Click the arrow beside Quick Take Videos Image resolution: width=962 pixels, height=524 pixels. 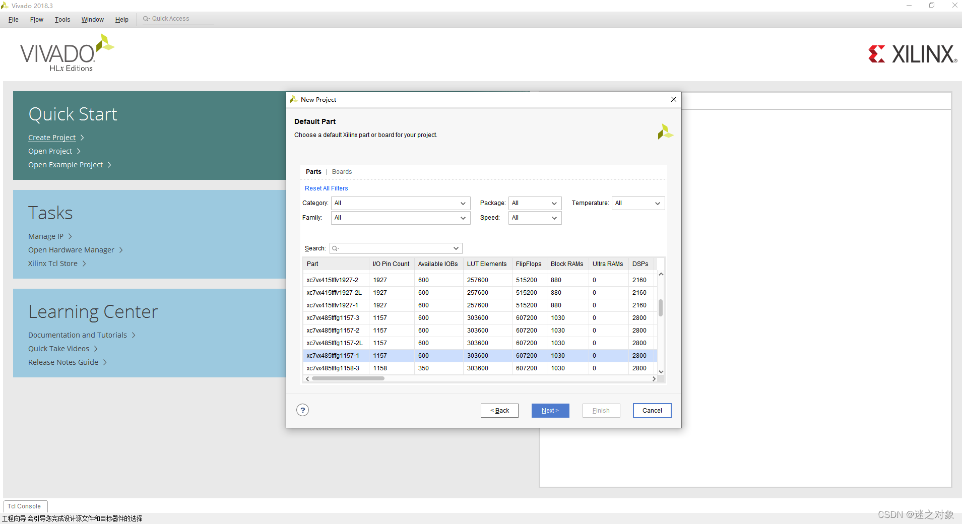[96, 349]
